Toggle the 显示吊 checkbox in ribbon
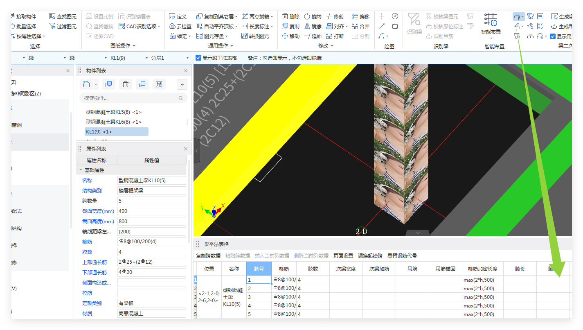This screenshot has height=330, width=583. [553, 36]
